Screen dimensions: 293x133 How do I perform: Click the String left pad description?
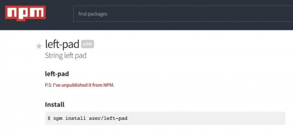pos(66,56)
